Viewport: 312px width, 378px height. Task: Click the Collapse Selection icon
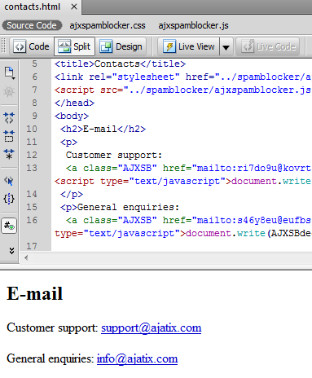9,136
